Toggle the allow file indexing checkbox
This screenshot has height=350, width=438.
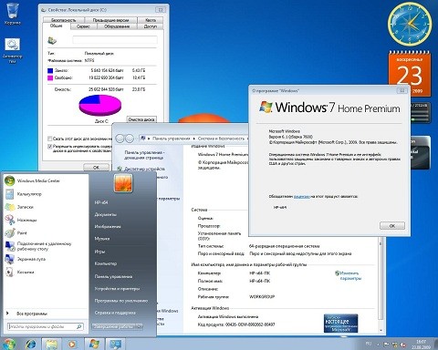49,147
